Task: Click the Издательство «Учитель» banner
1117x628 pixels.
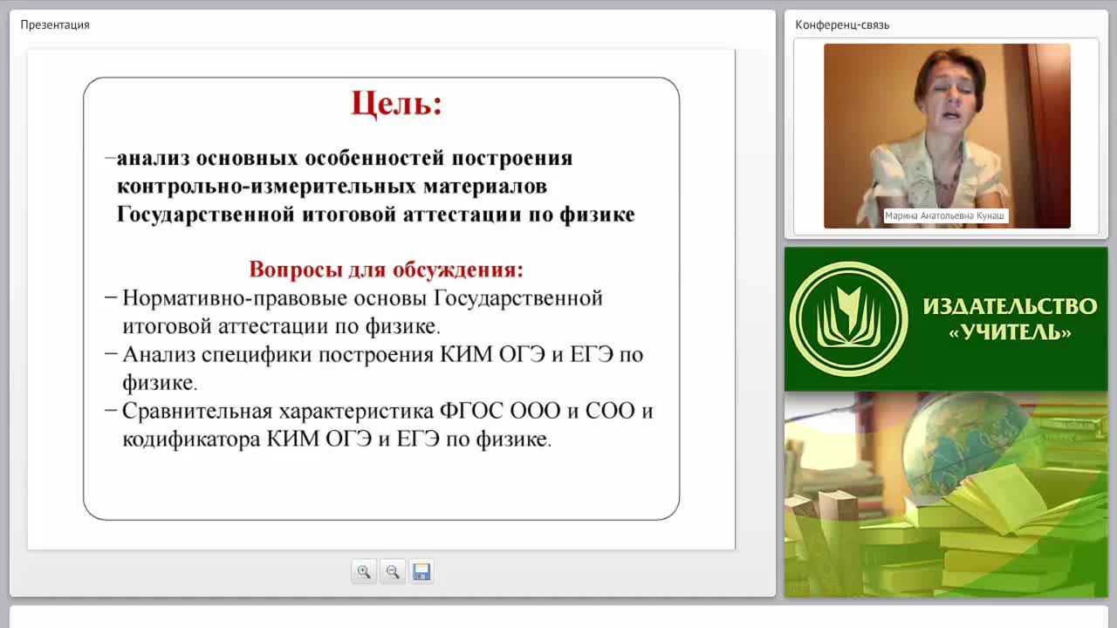Action: [x=946, y=319]
